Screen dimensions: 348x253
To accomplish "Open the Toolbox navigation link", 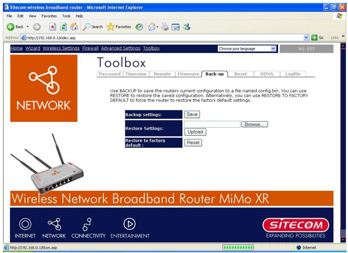I will (151, 48).
